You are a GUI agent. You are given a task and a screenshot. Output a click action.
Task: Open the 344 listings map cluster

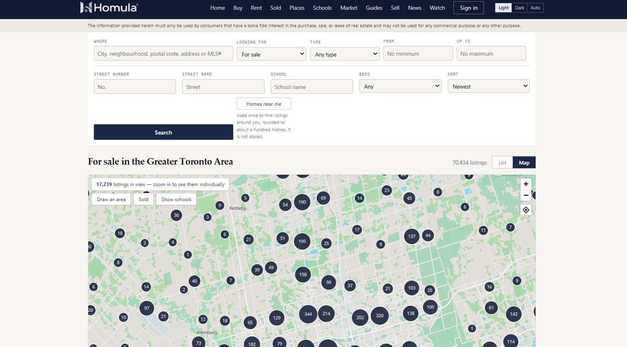point(308,314)
